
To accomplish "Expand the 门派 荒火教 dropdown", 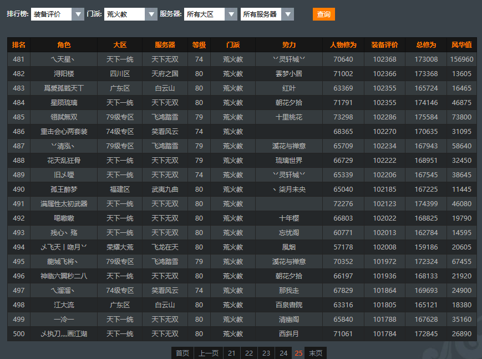I will tap(131, 14).
